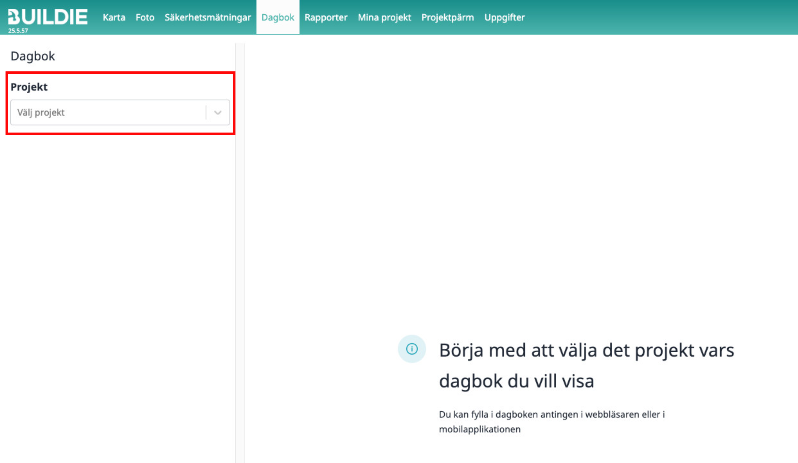798x463 pixels.
Task: Open the Uppgifter section
Action: tap(505, 17)
